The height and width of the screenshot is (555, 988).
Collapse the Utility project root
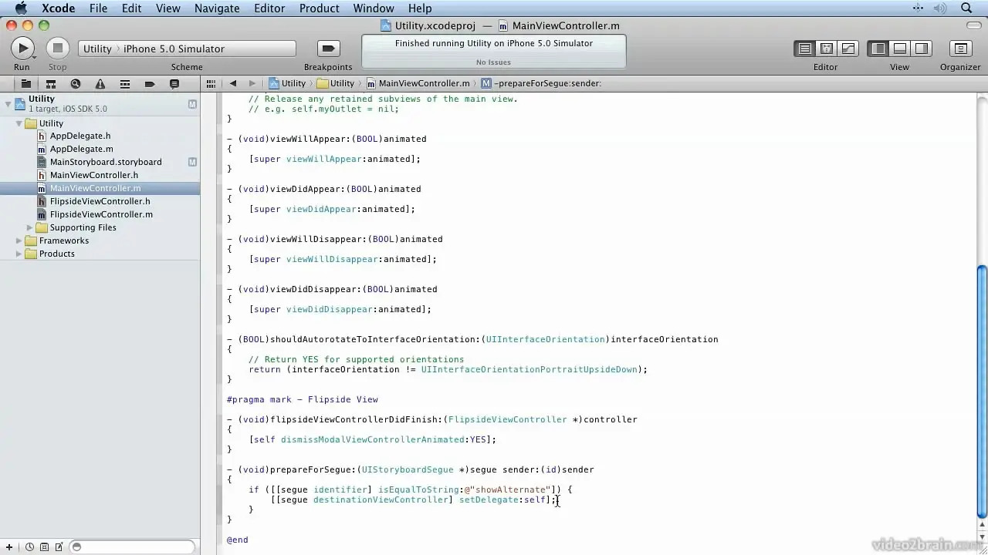point(8,103)
